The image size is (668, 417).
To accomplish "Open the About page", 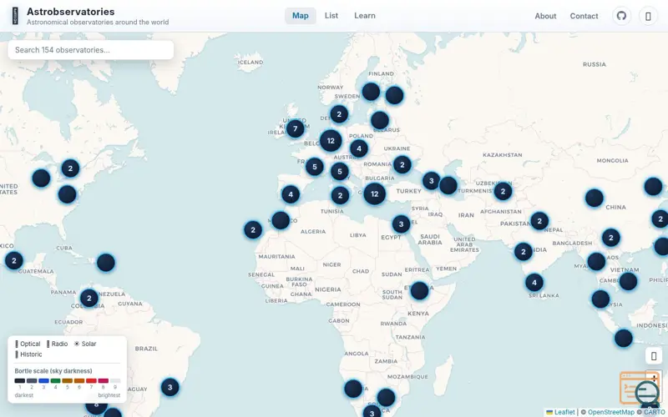I will pos(545,16).
